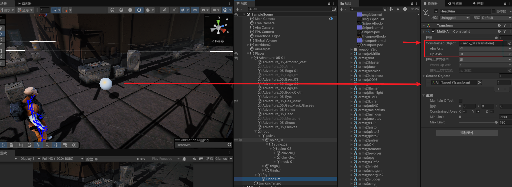The height and width of the screenshot is (187, 512).
Task: Select neck_01 in the Hierarchy
Action: [x=287, y=162]
